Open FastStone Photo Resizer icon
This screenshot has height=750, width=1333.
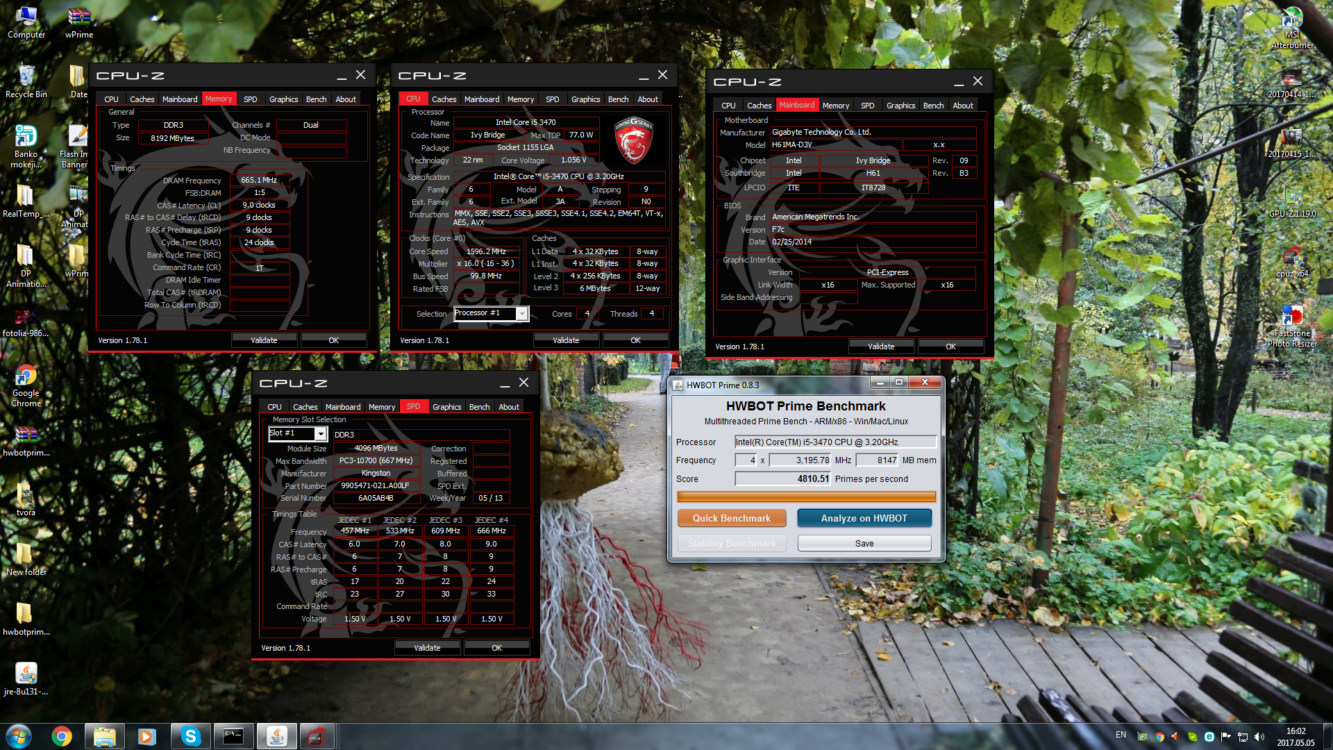(x=1292, y=326)
